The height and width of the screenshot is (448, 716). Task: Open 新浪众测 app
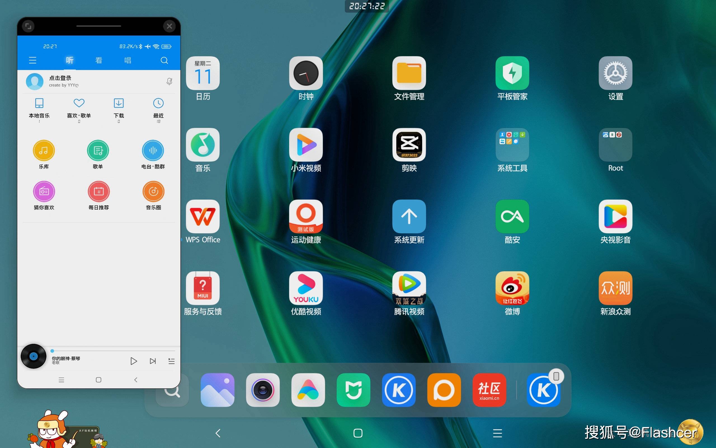pos(615,293)
